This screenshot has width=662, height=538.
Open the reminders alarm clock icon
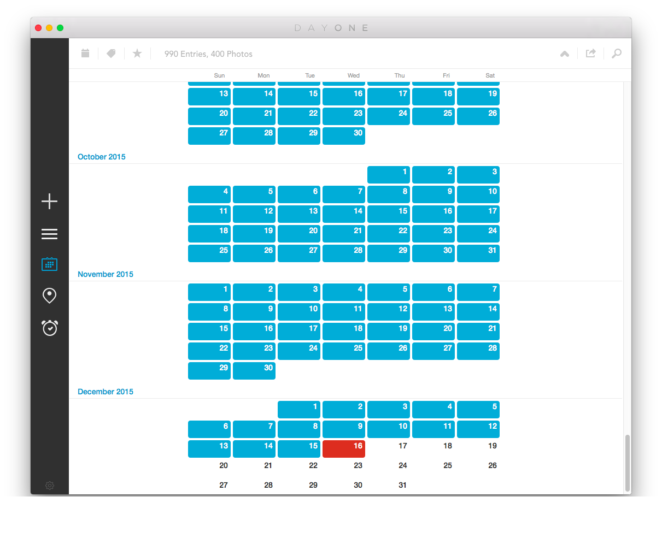[49, 328]
